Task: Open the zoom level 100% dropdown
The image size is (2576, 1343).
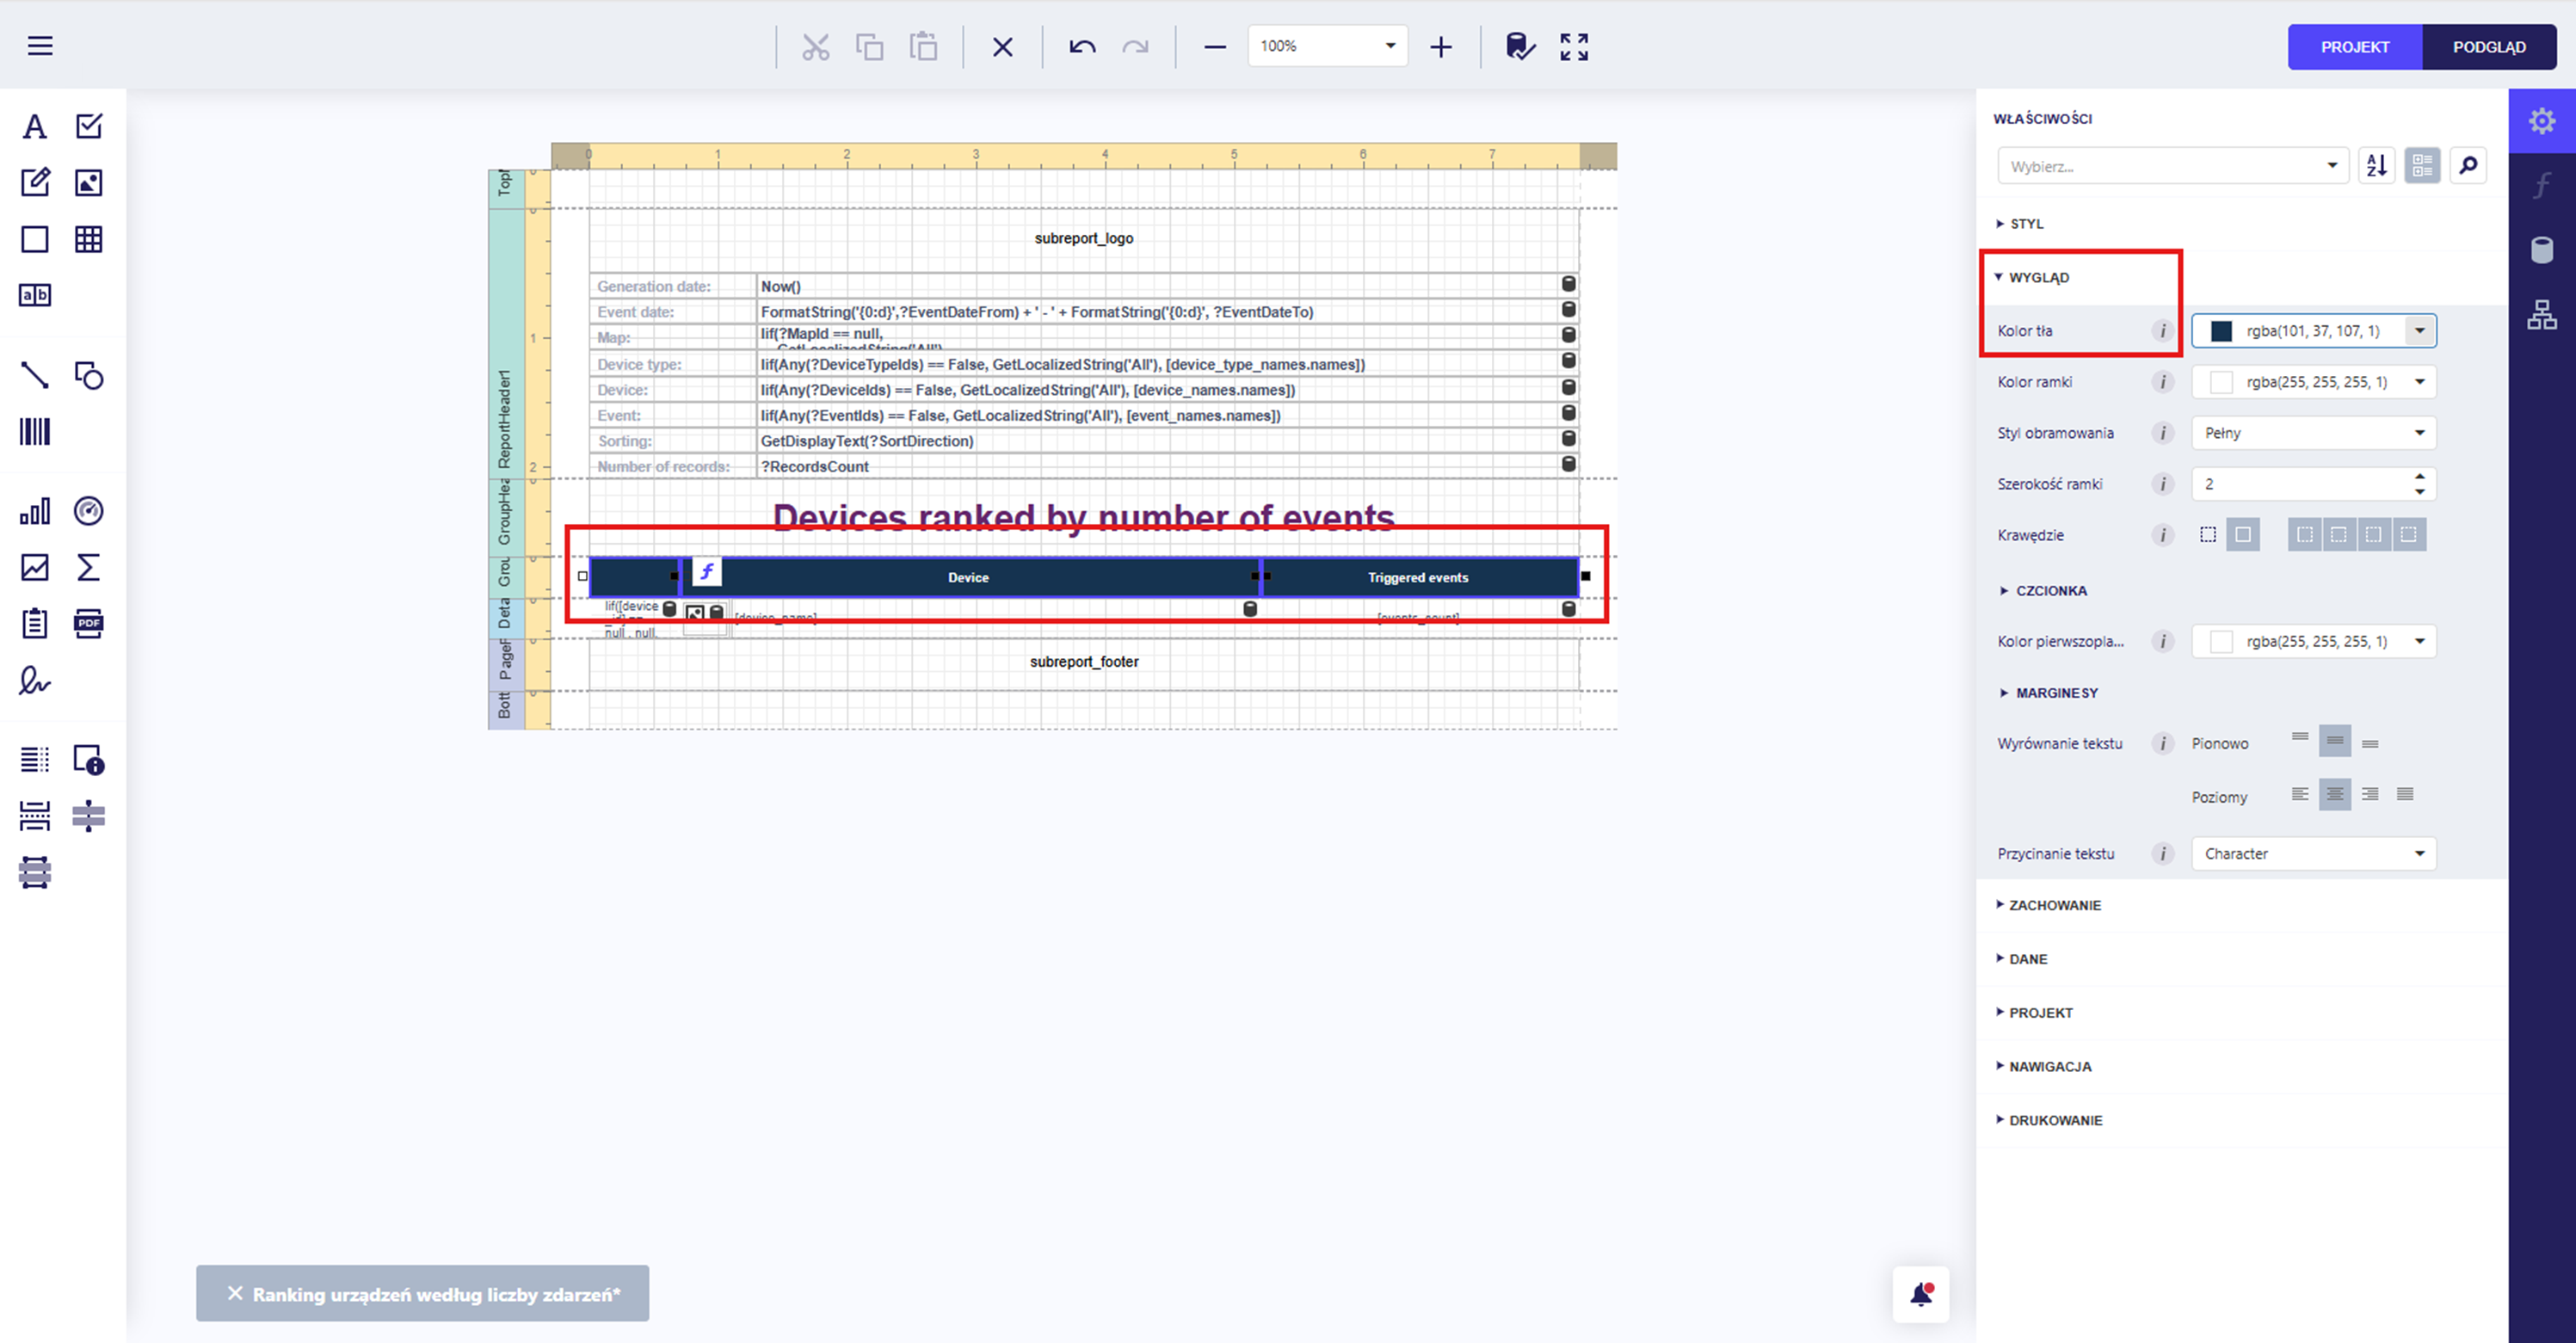Action: point(1327,46)
